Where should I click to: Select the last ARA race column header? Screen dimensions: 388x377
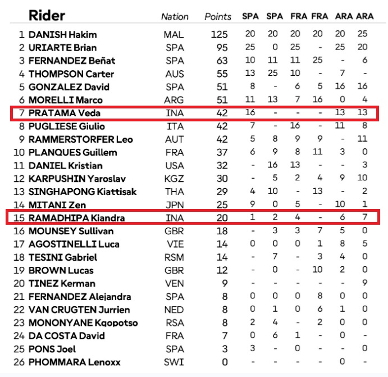point(365,16)
